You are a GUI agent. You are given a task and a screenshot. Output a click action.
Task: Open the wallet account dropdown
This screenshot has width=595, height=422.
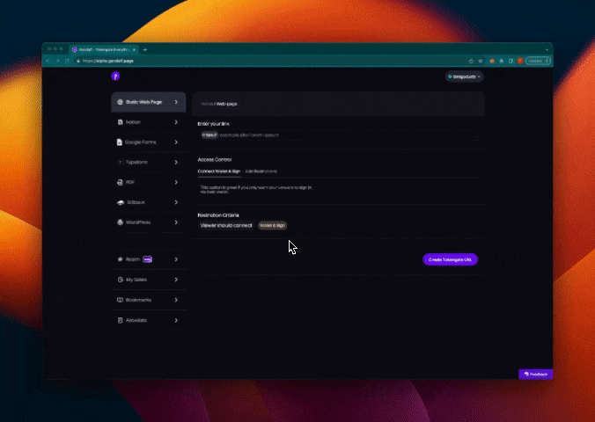(x=464, y=76)
